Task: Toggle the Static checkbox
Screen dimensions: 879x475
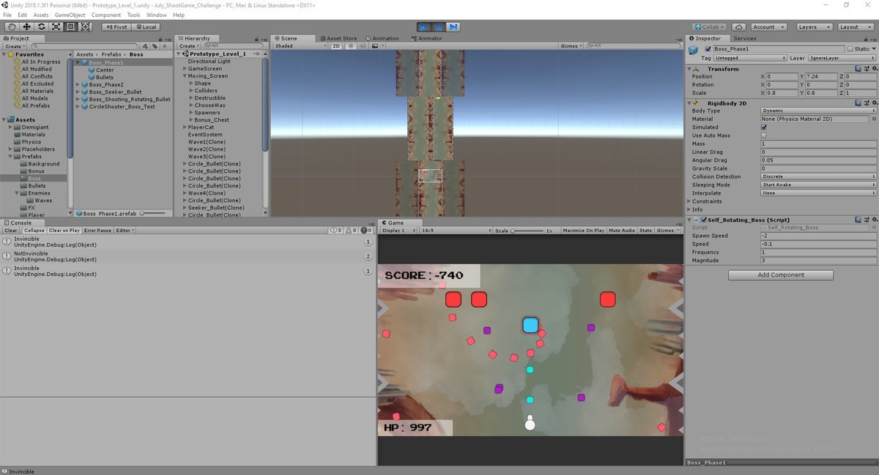Action: click(x=850, y=49)
